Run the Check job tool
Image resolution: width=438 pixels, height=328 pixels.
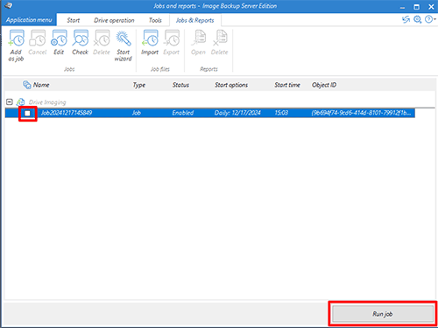pyautogui.click(x=81, y=43)
